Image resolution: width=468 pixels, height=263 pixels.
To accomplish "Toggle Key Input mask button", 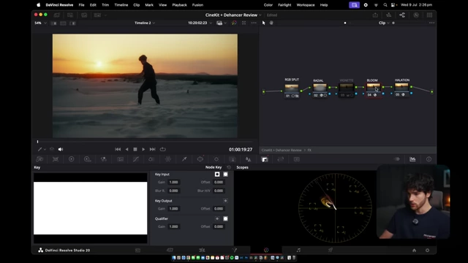I will (225, 174).
